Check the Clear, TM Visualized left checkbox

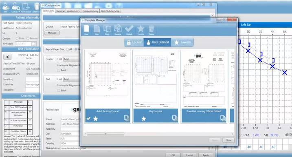point(6,107)
